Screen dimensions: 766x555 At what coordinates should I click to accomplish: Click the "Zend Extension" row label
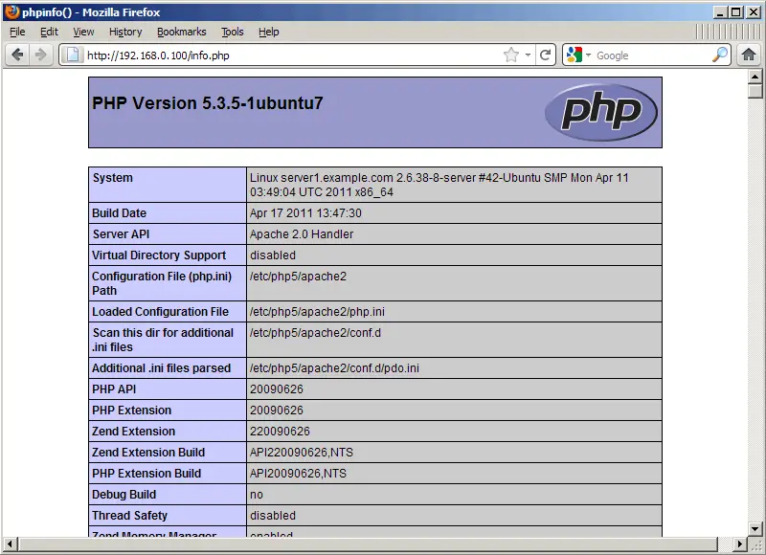pos(133,431)
